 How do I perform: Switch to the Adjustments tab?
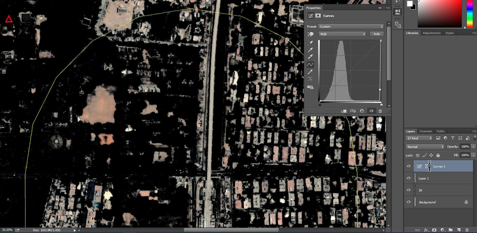coord(432,33)
